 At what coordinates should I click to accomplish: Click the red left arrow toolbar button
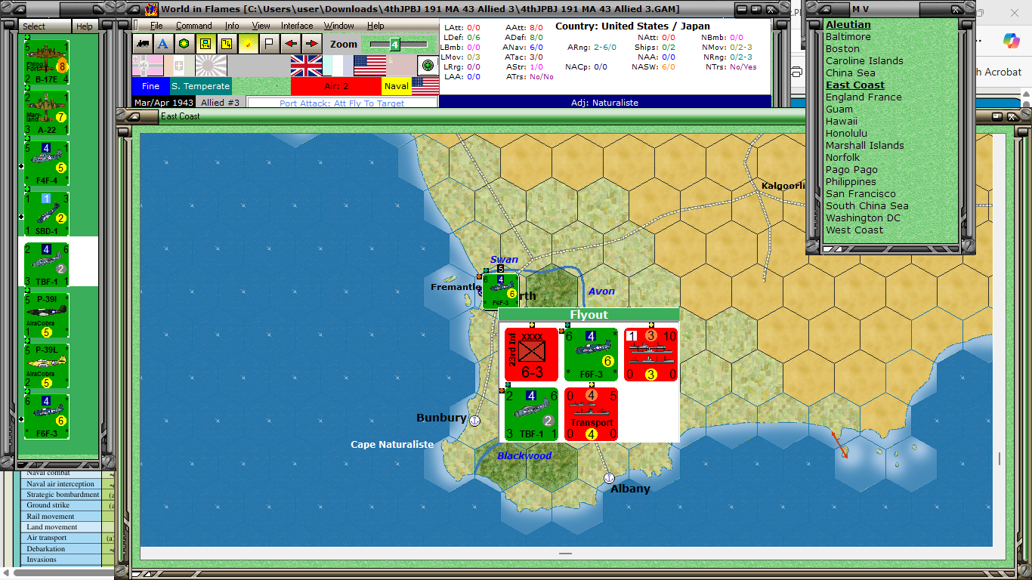[x=290, y=44]
